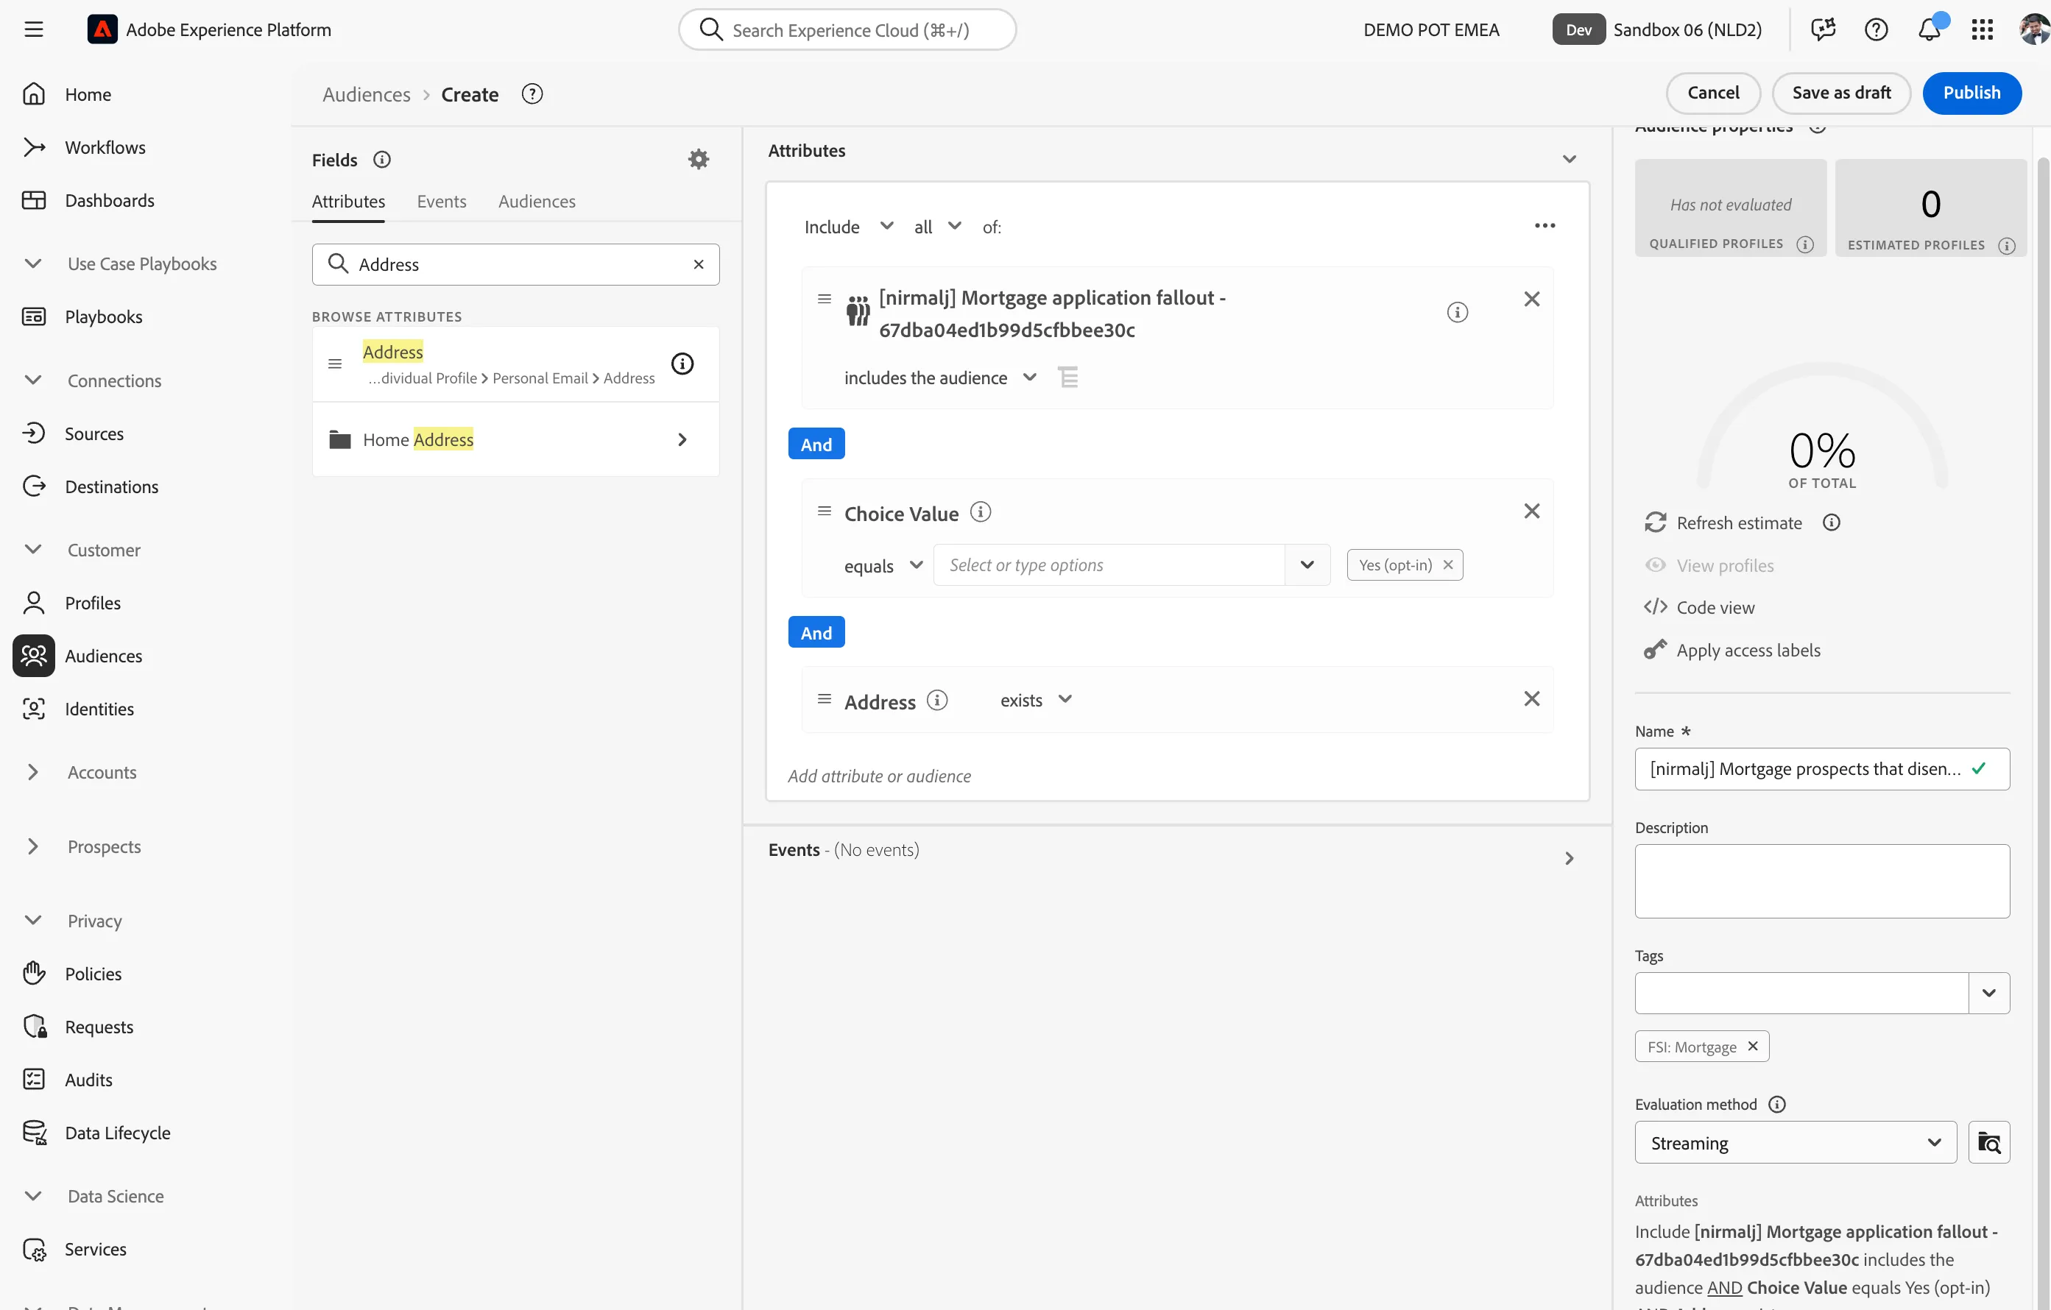Show info for the Address attribute result
Viewport: 2051px width, 1310px height.
click(682, 364)
